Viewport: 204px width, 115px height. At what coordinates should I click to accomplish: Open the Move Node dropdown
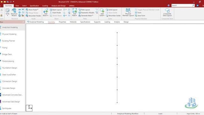[x=32, y=10]
